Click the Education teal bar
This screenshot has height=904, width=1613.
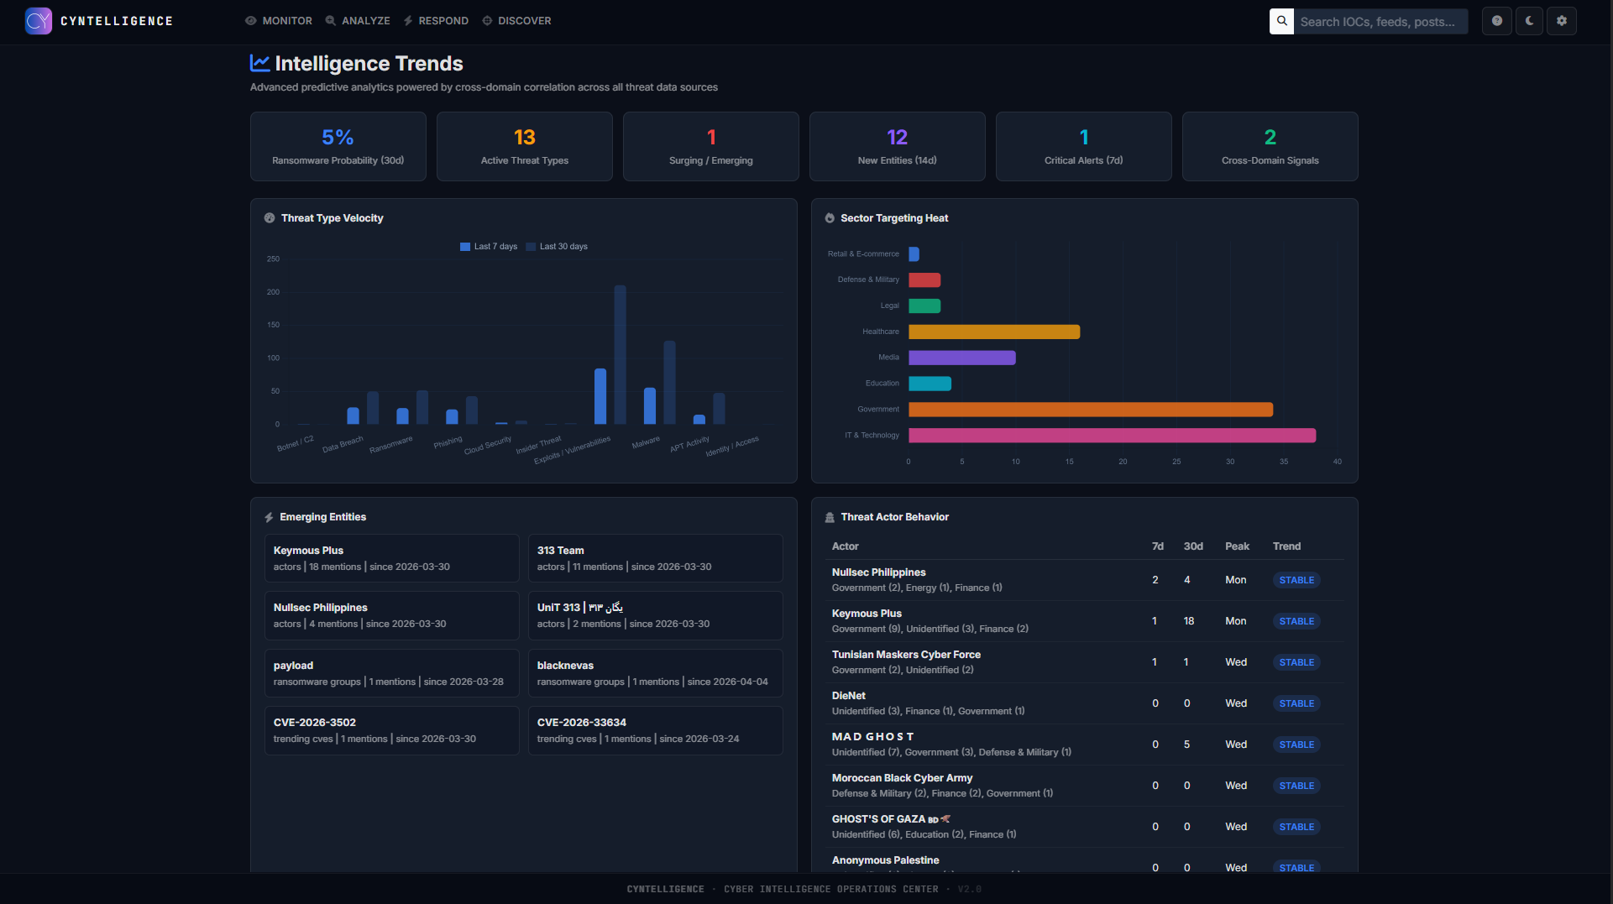930,384
